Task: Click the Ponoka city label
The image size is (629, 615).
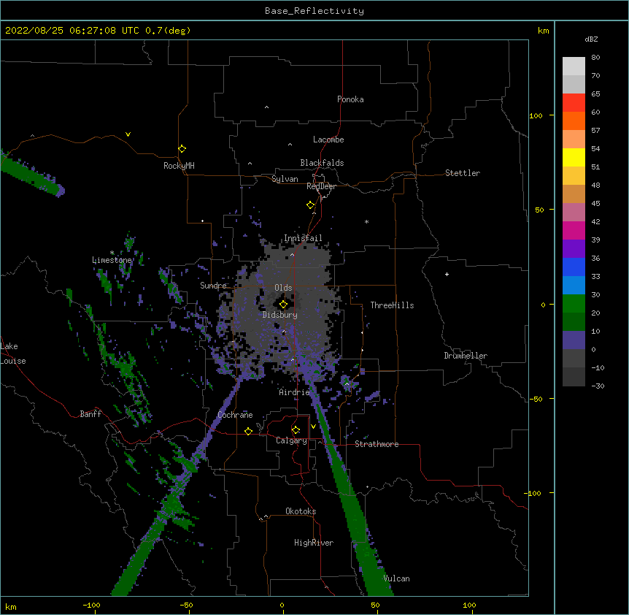Action: tap(350, 99)
